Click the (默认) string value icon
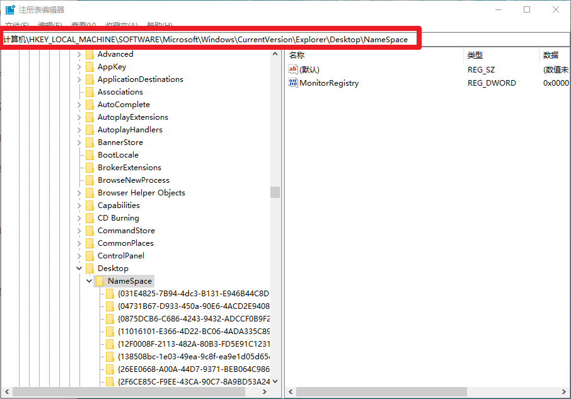 (293, 69)
